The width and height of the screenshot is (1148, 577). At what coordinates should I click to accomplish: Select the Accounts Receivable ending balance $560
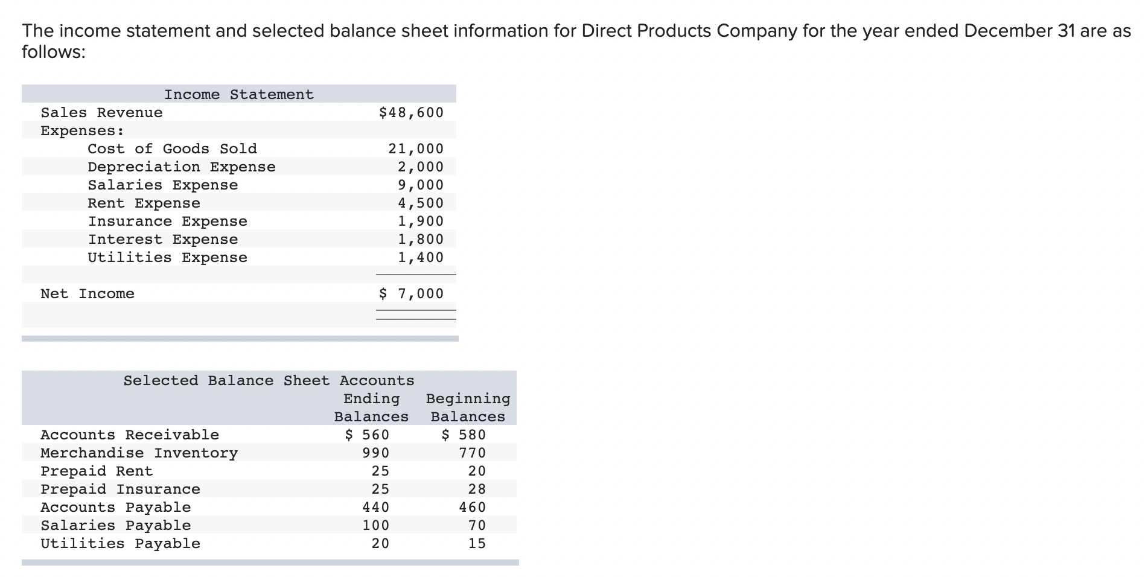[367, 434]
